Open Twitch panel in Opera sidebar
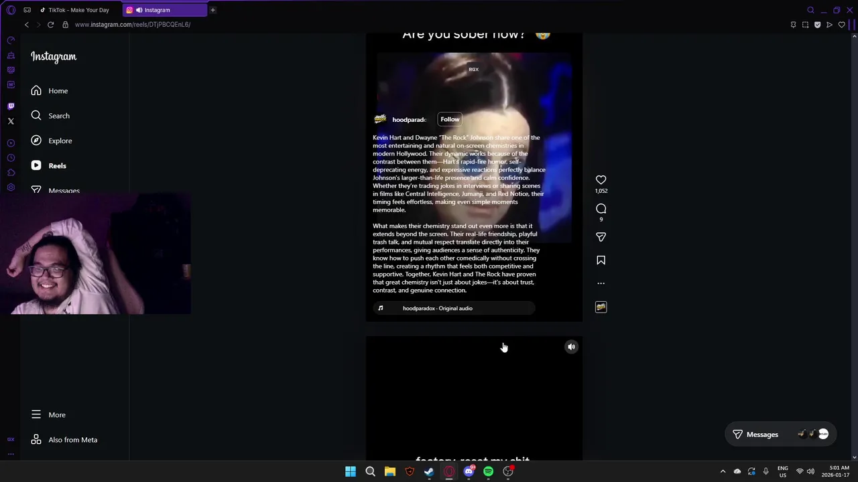This screenshot has height=482, width=858. [x=11, y=106]
